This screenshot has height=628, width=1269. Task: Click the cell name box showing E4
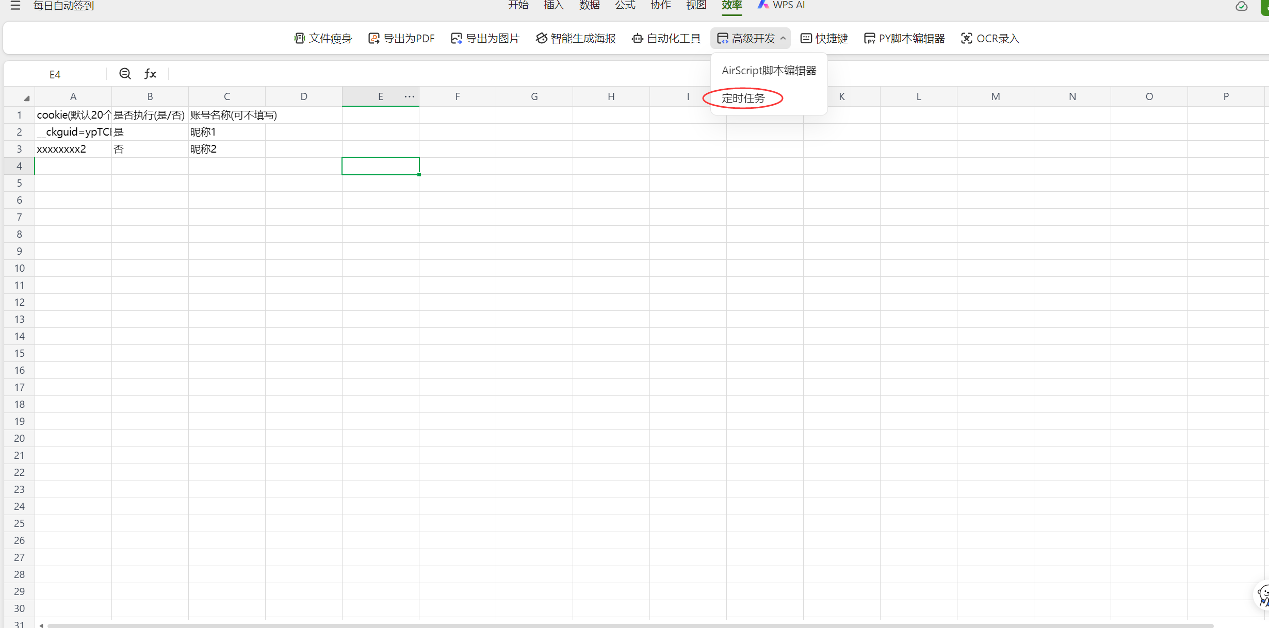click(x=55, y=74)
